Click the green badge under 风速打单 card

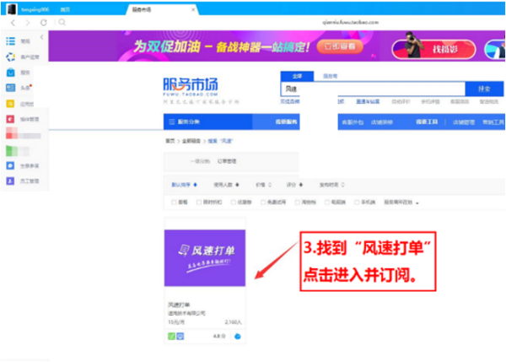(x=171, y=337)
